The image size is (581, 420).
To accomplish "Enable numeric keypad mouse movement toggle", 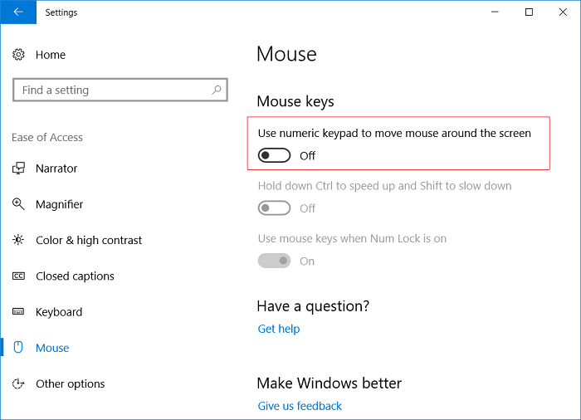I will pos(275,155).
